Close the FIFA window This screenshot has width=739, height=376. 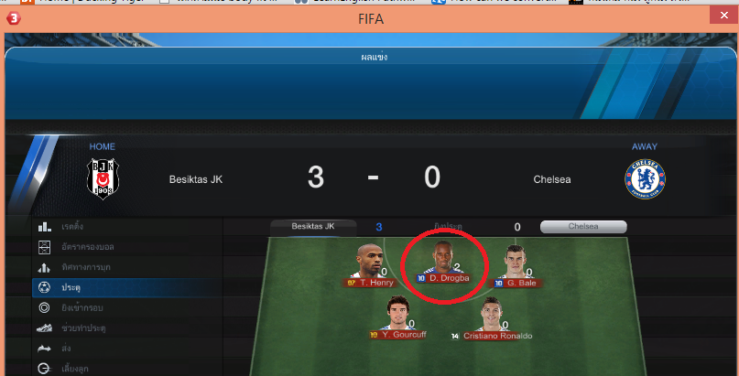pos(724,16)
